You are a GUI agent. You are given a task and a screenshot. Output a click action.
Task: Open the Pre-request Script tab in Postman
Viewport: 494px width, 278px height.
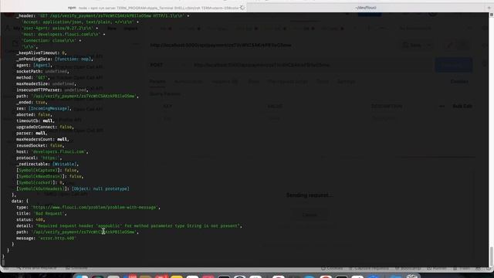(287, 82)
